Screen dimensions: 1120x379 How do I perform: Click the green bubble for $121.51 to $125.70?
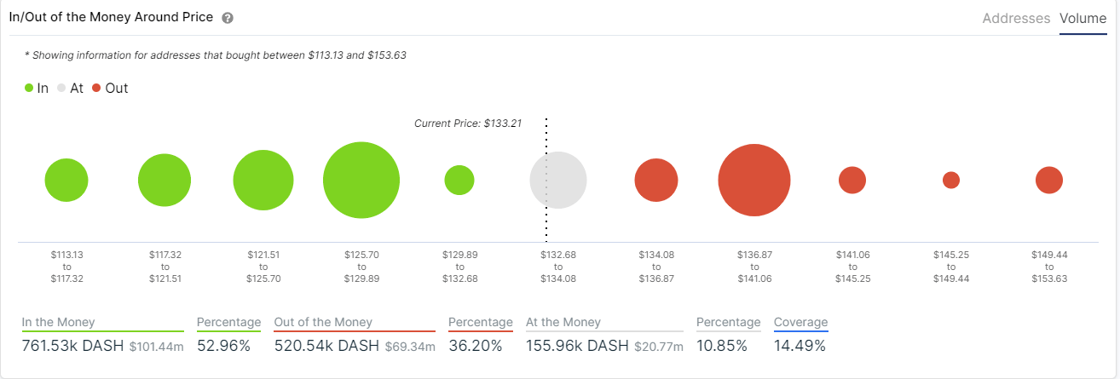(263, 181)
